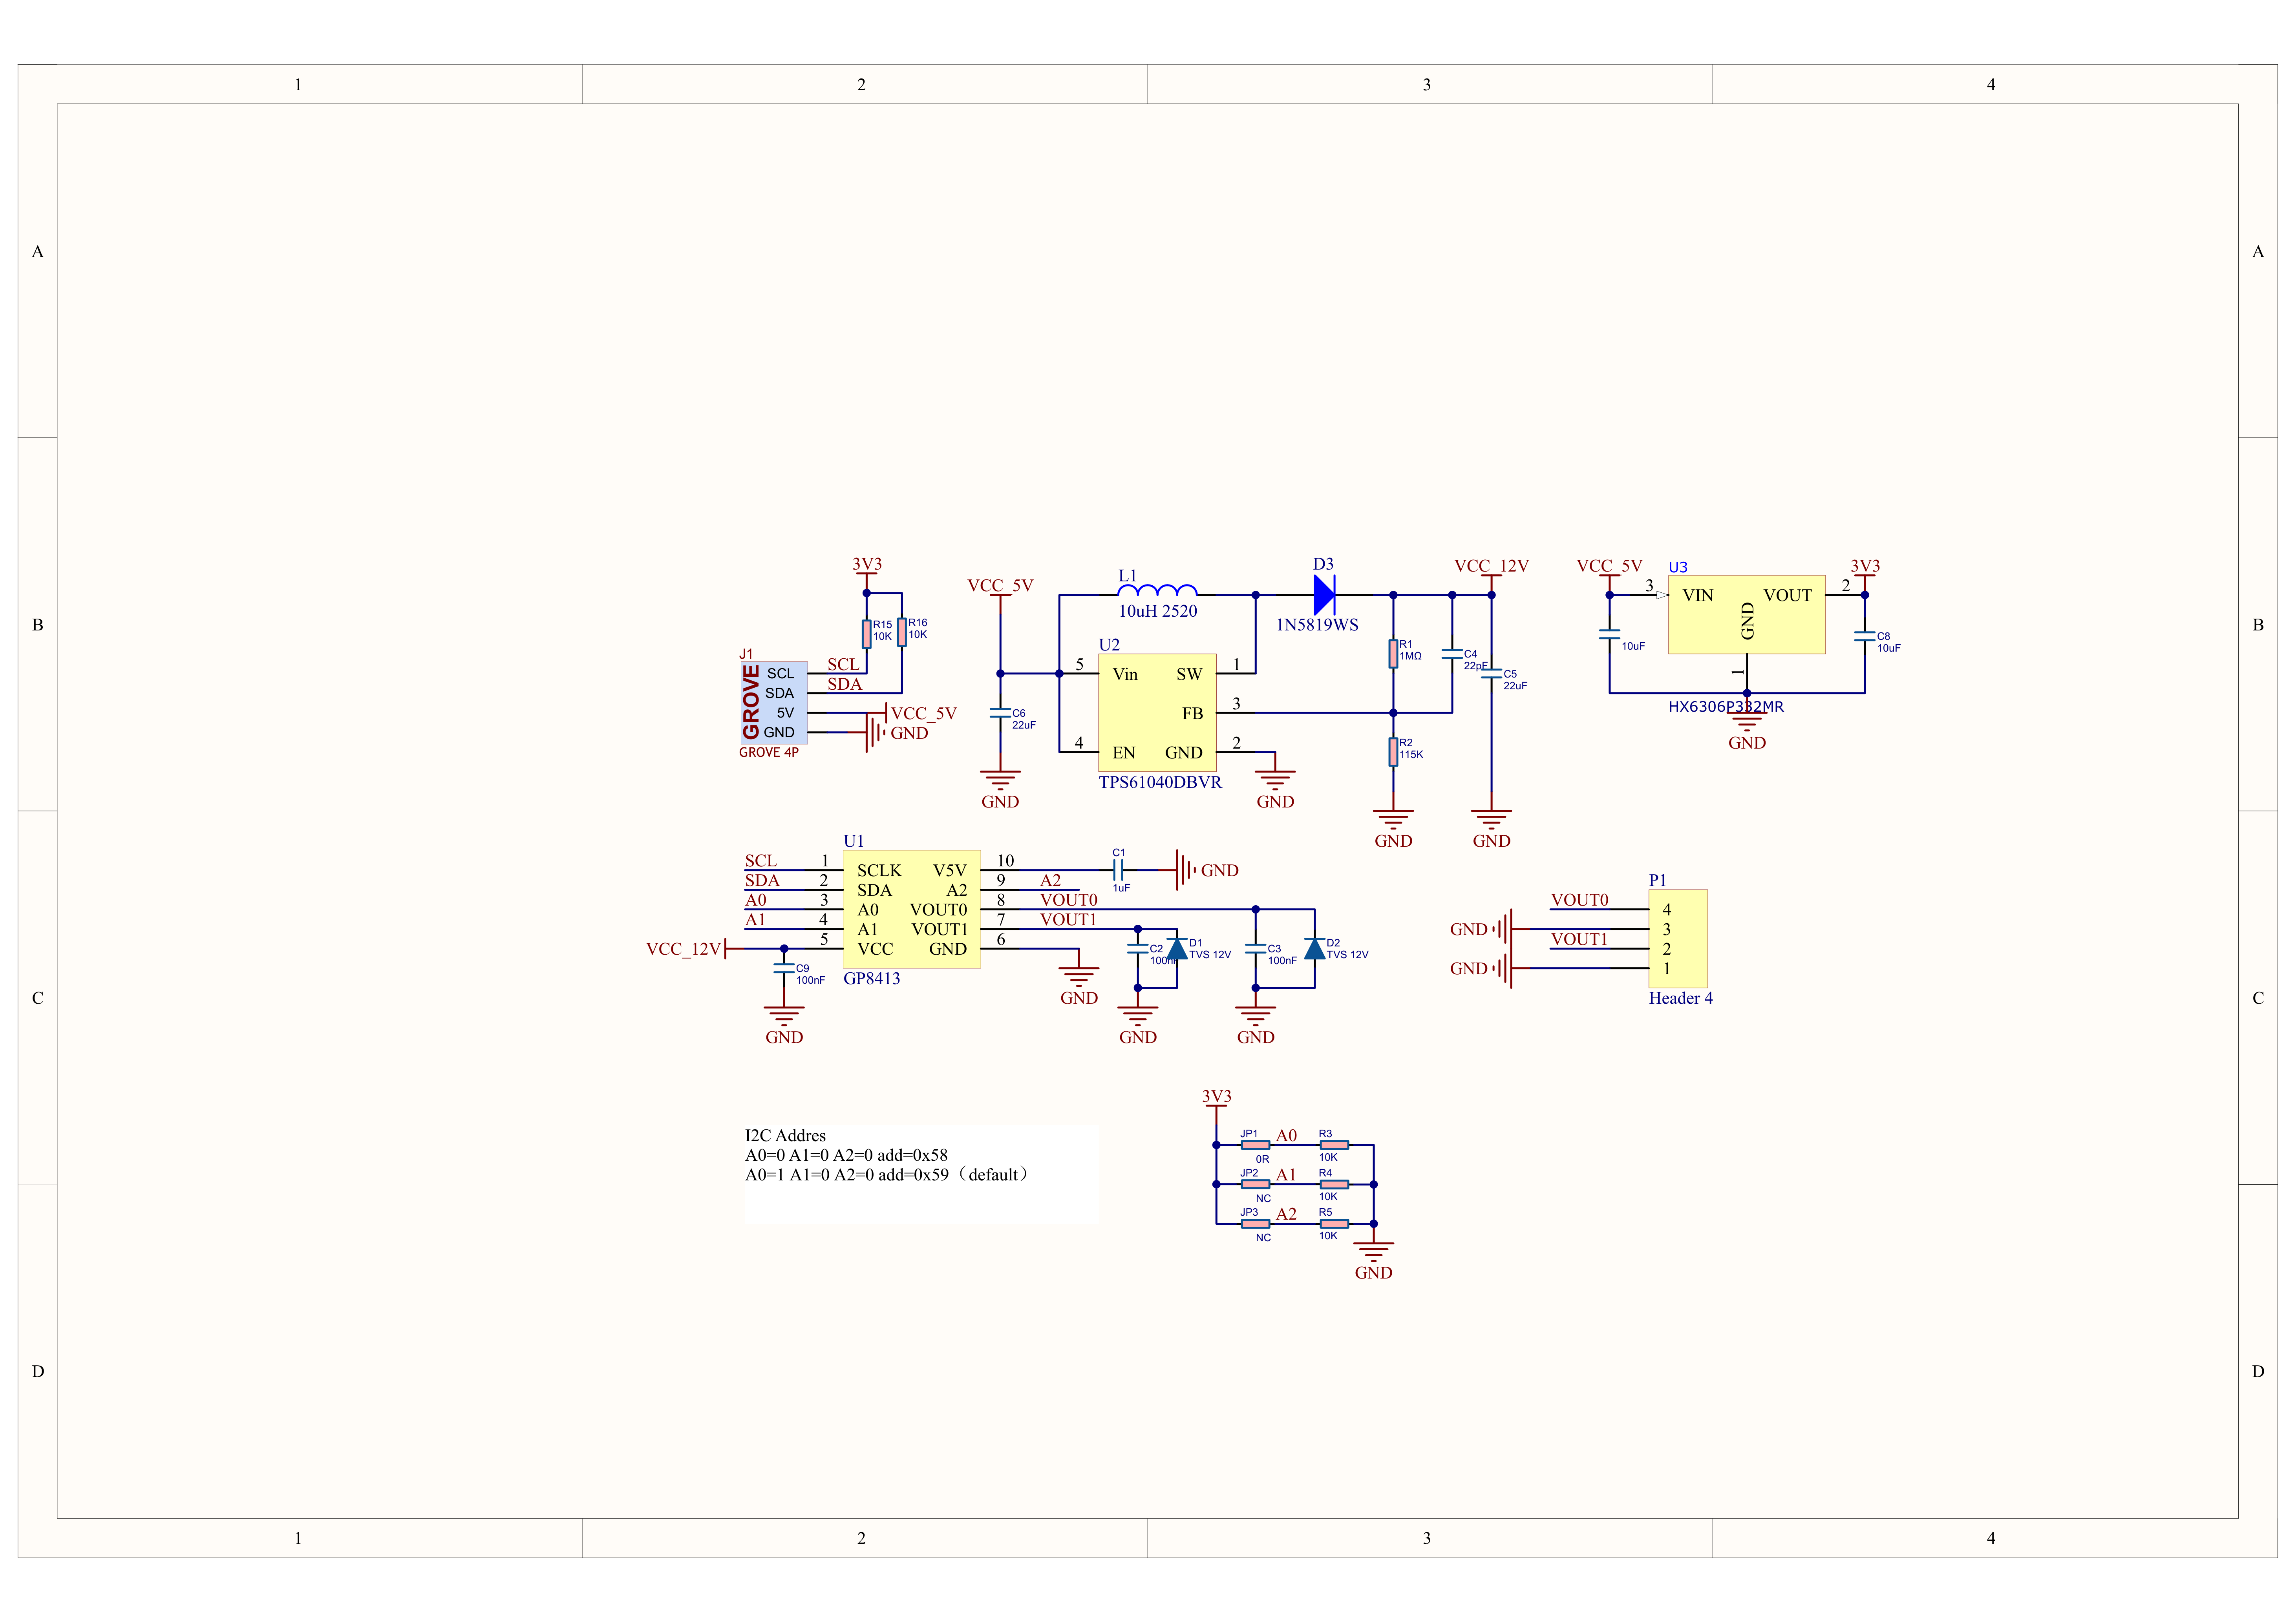Click the 'HX6306P332MR' part label
This screenshot has width=2296, height=1622.
click(1725, 706)
